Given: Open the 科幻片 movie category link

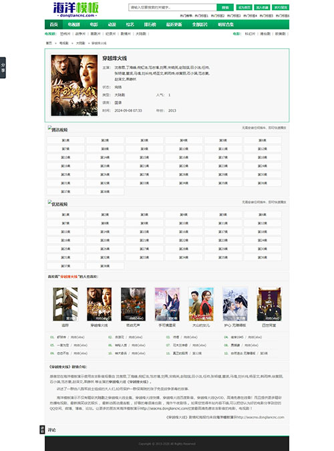Looking at the screenshot, I should coord(250,33).
